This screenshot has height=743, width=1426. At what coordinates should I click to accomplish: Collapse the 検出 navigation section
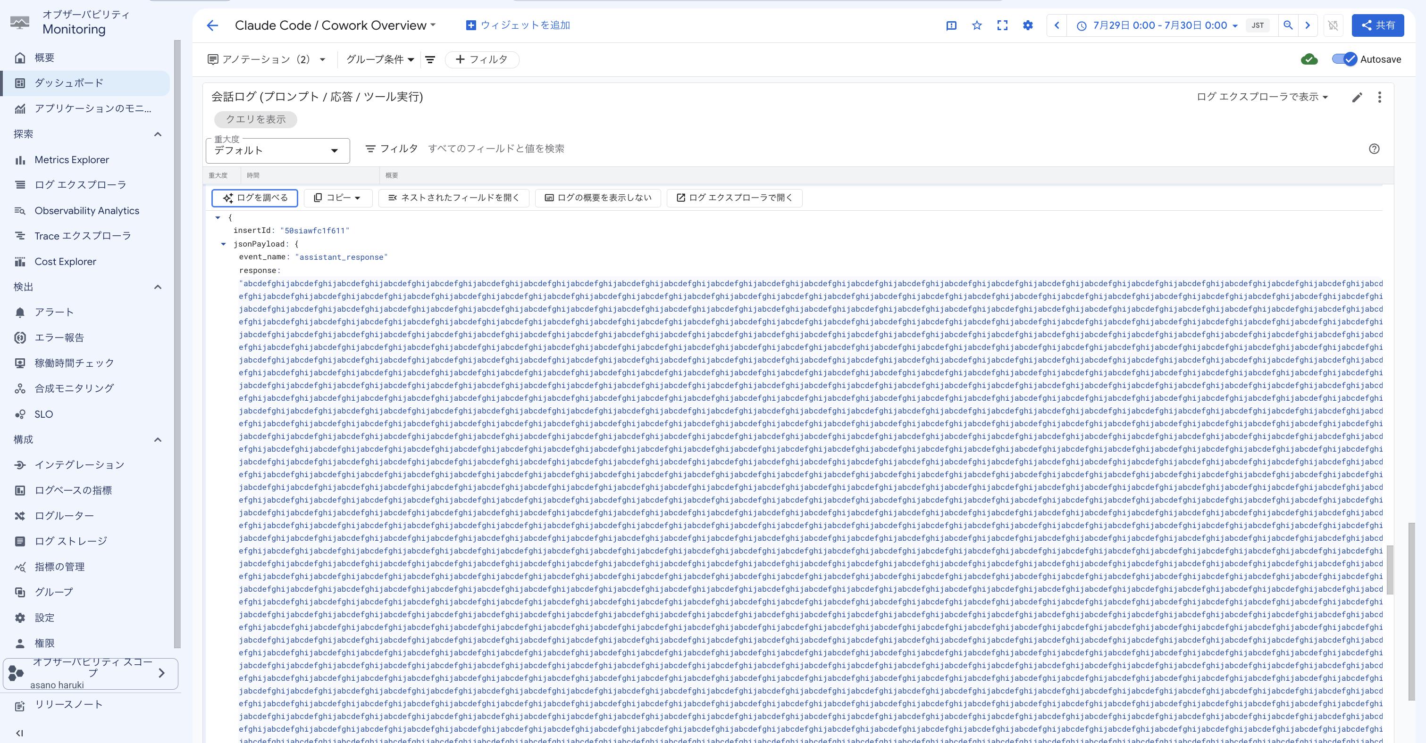click(158, 287)
